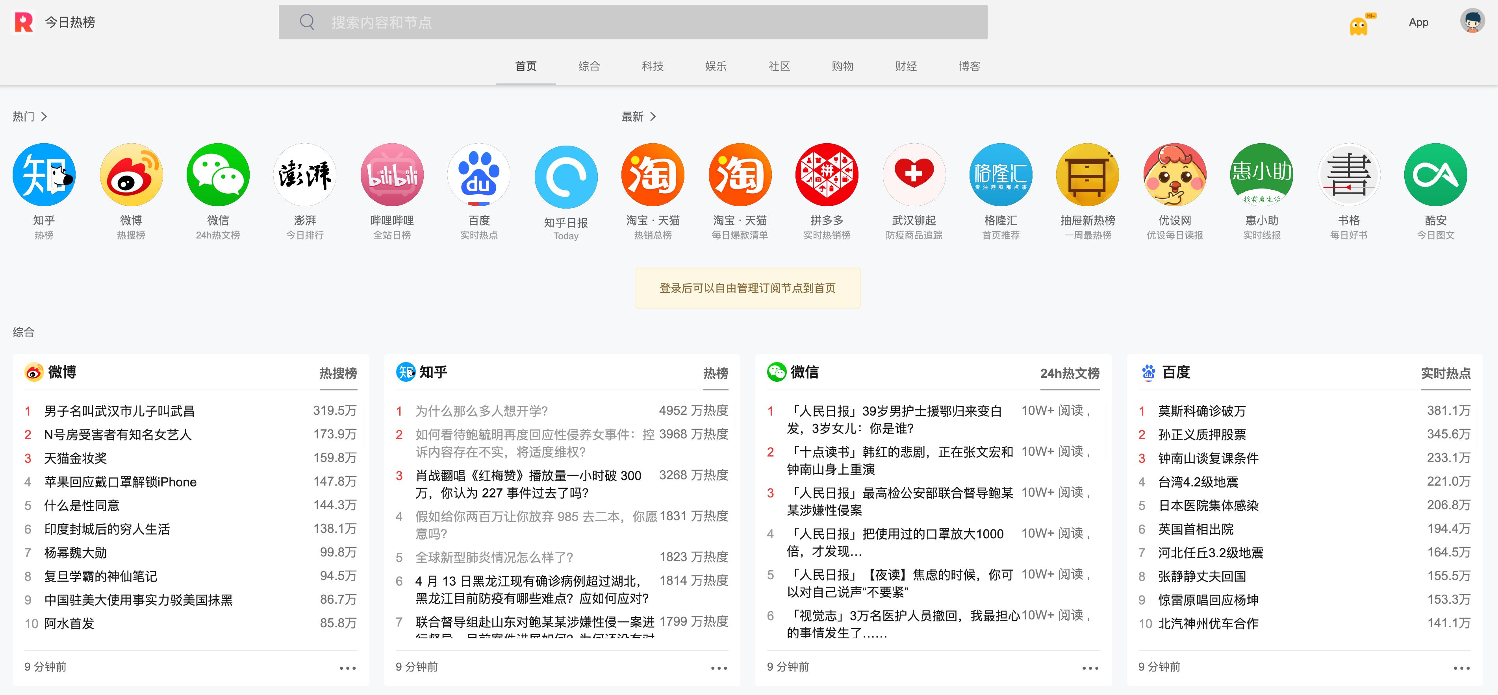Expand the 热门 section
1498x695 pixels.
pyautogui.click(x=29, y=116)
